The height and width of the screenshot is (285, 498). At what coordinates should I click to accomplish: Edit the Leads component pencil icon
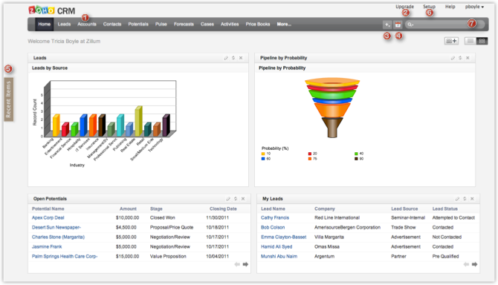(226, 58)
